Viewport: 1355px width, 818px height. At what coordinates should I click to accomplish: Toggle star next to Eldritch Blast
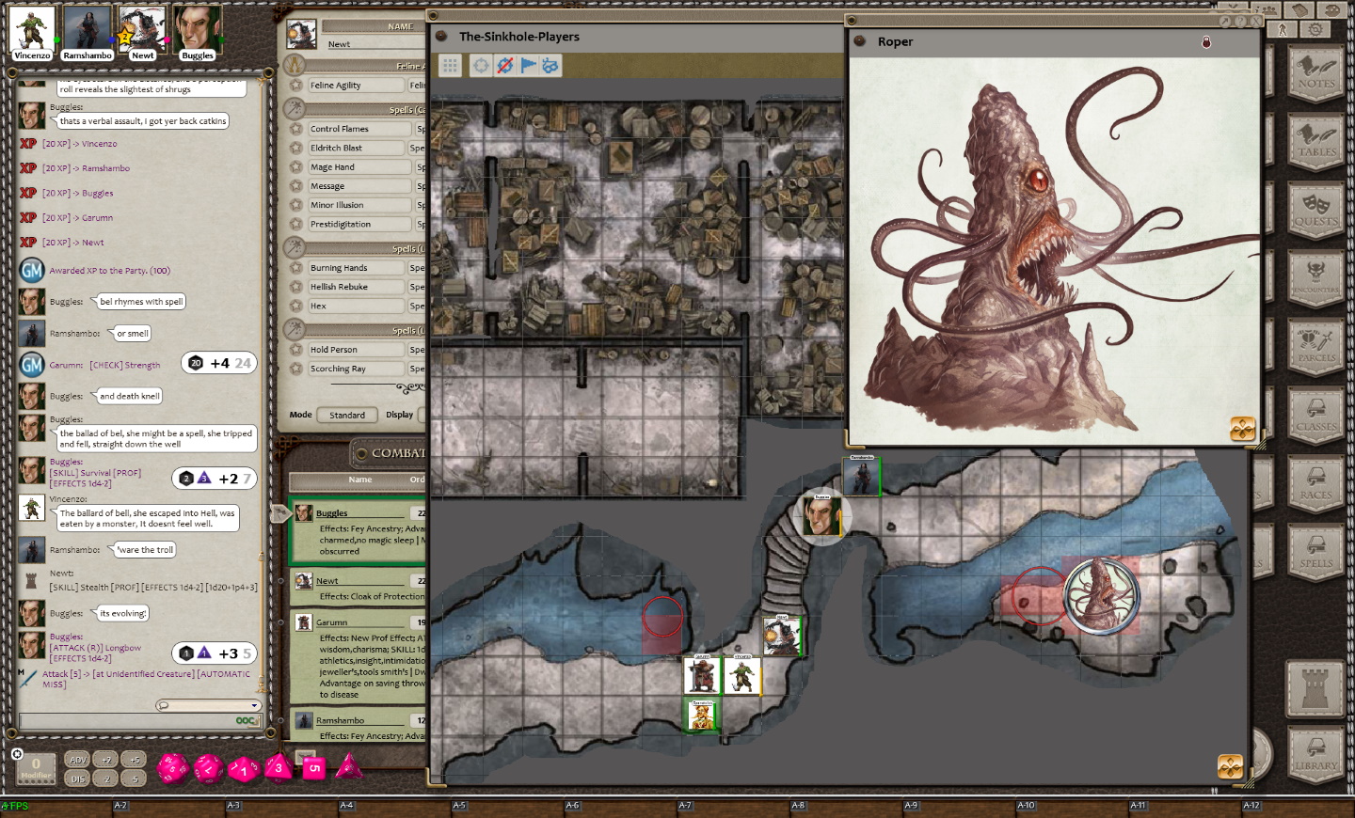pos(295,149)
